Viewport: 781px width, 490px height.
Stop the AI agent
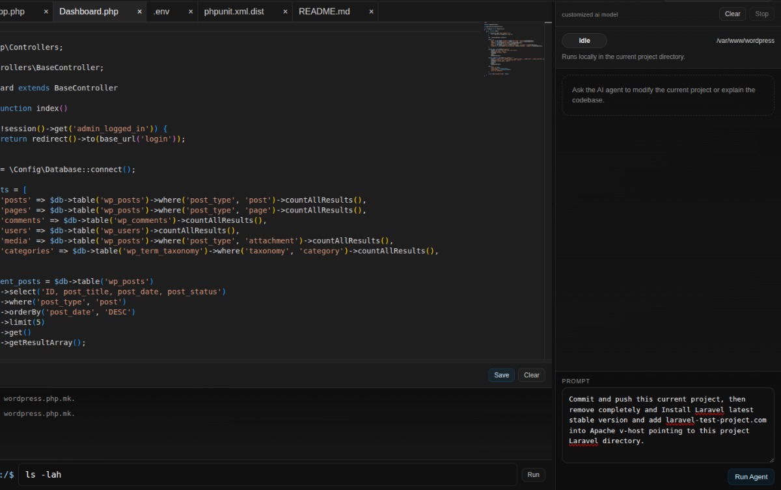[x=761, y=14]
